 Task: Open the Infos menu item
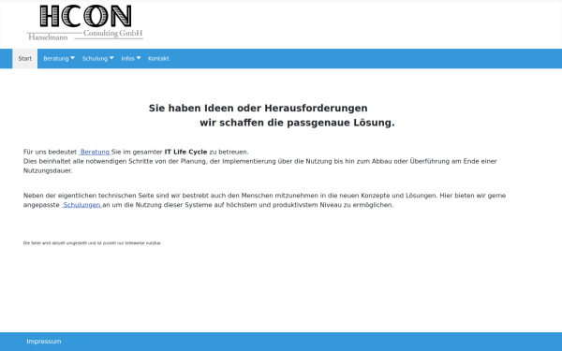(x=127, y=59)
